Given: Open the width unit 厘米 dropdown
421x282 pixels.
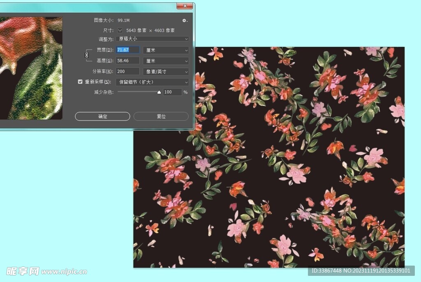Looking at the screenshot, I should pyautogui.click(x=166, y=50).
